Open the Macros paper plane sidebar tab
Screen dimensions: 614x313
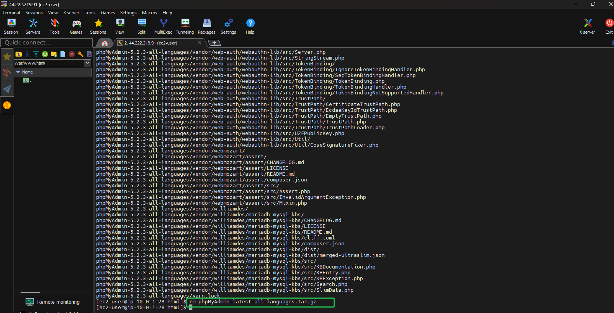[7, 89]
